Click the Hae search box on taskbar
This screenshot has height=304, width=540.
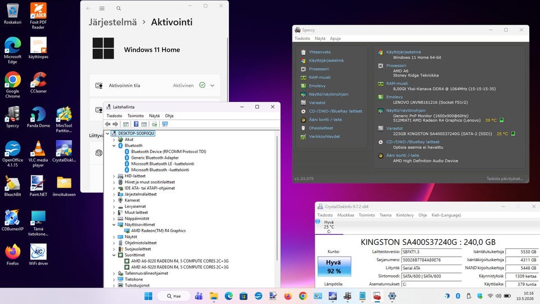[x=174, y=296]
